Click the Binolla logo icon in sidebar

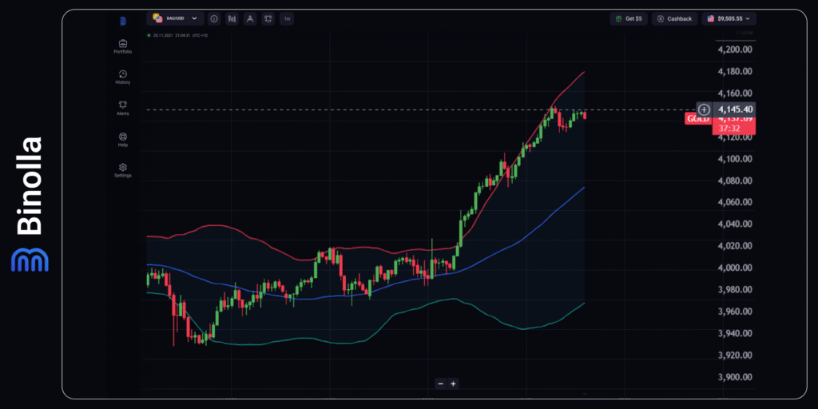[x=122, y=22]
